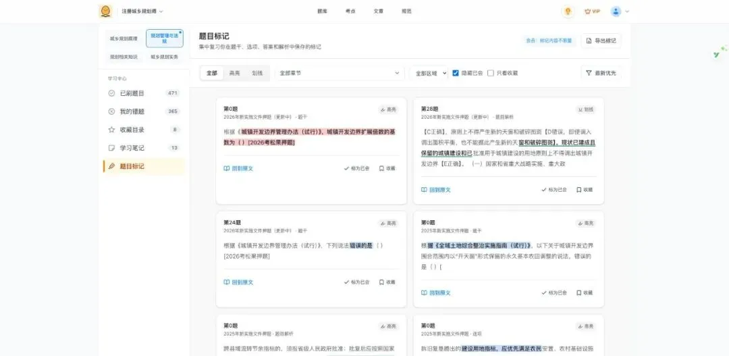Open the 最新优先 sort control
The width and height of the screenshot is (729, 356).
pyautogui.click(x=601, y=73)
